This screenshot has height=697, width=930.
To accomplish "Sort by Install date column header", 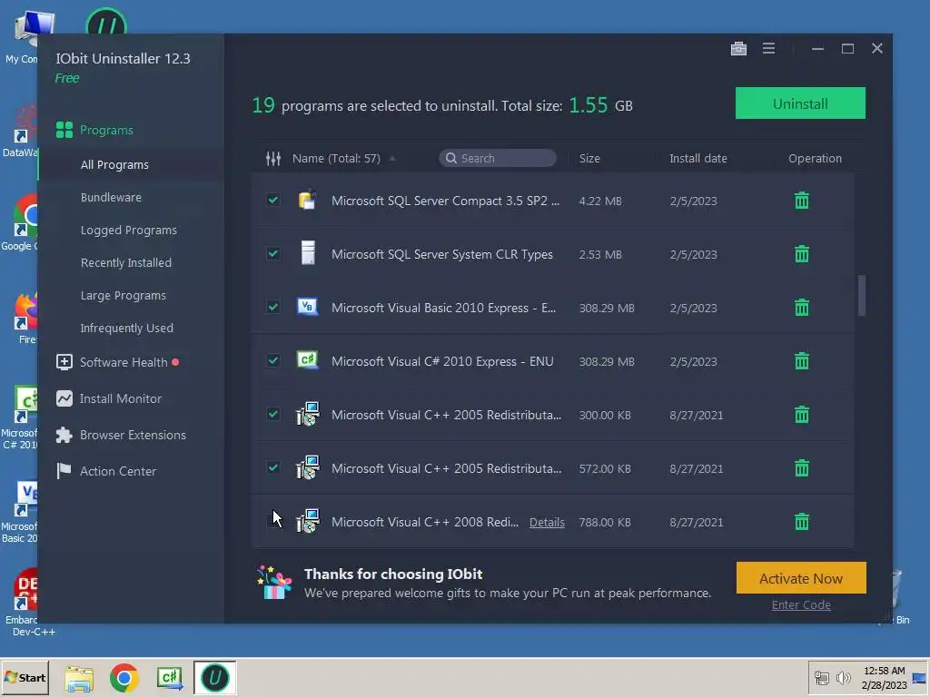I will coord(698,158).
